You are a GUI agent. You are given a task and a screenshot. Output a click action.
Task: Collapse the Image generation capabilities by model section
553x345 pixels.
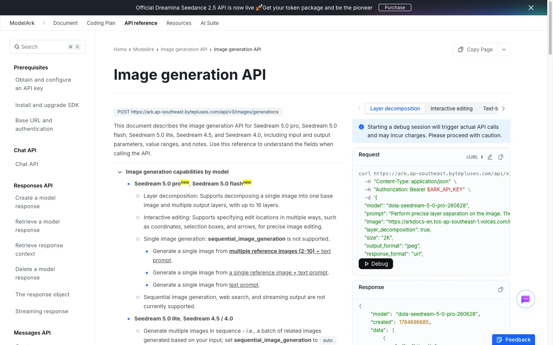[120, 172]
